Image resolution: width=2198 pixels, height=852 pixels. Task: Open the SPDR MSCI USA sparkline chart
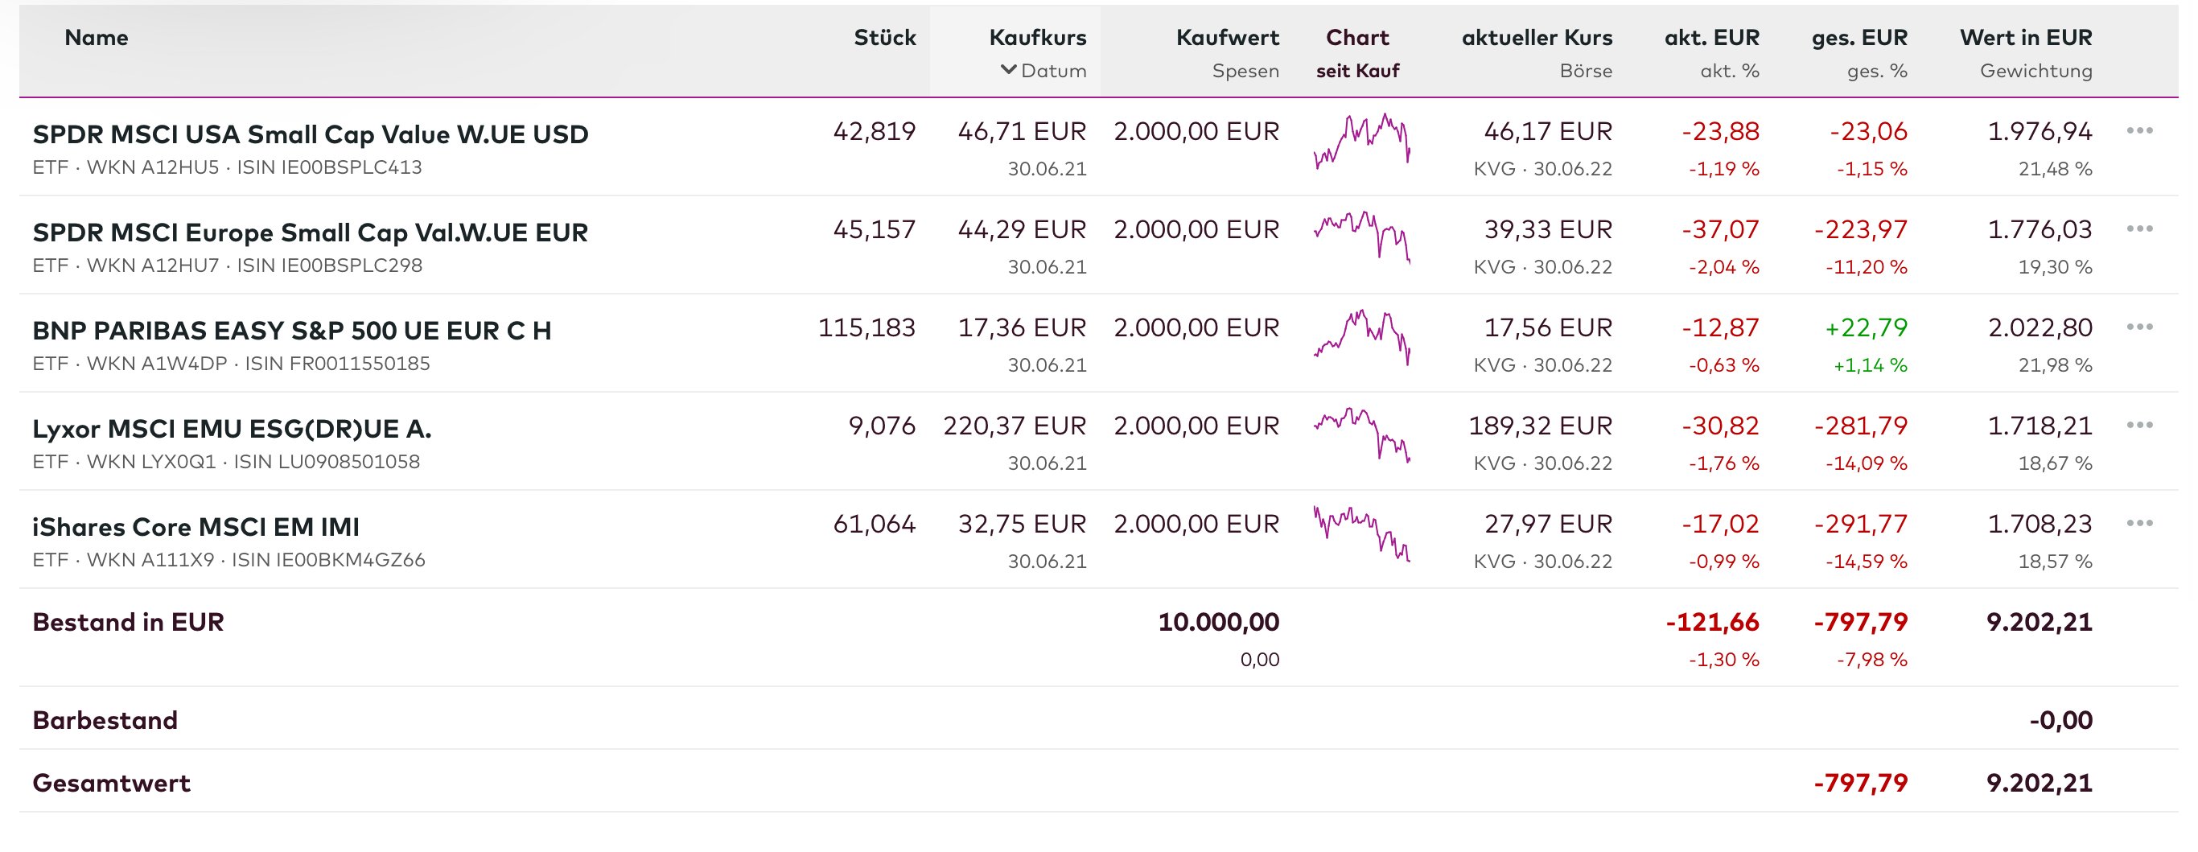point(1362,142)
